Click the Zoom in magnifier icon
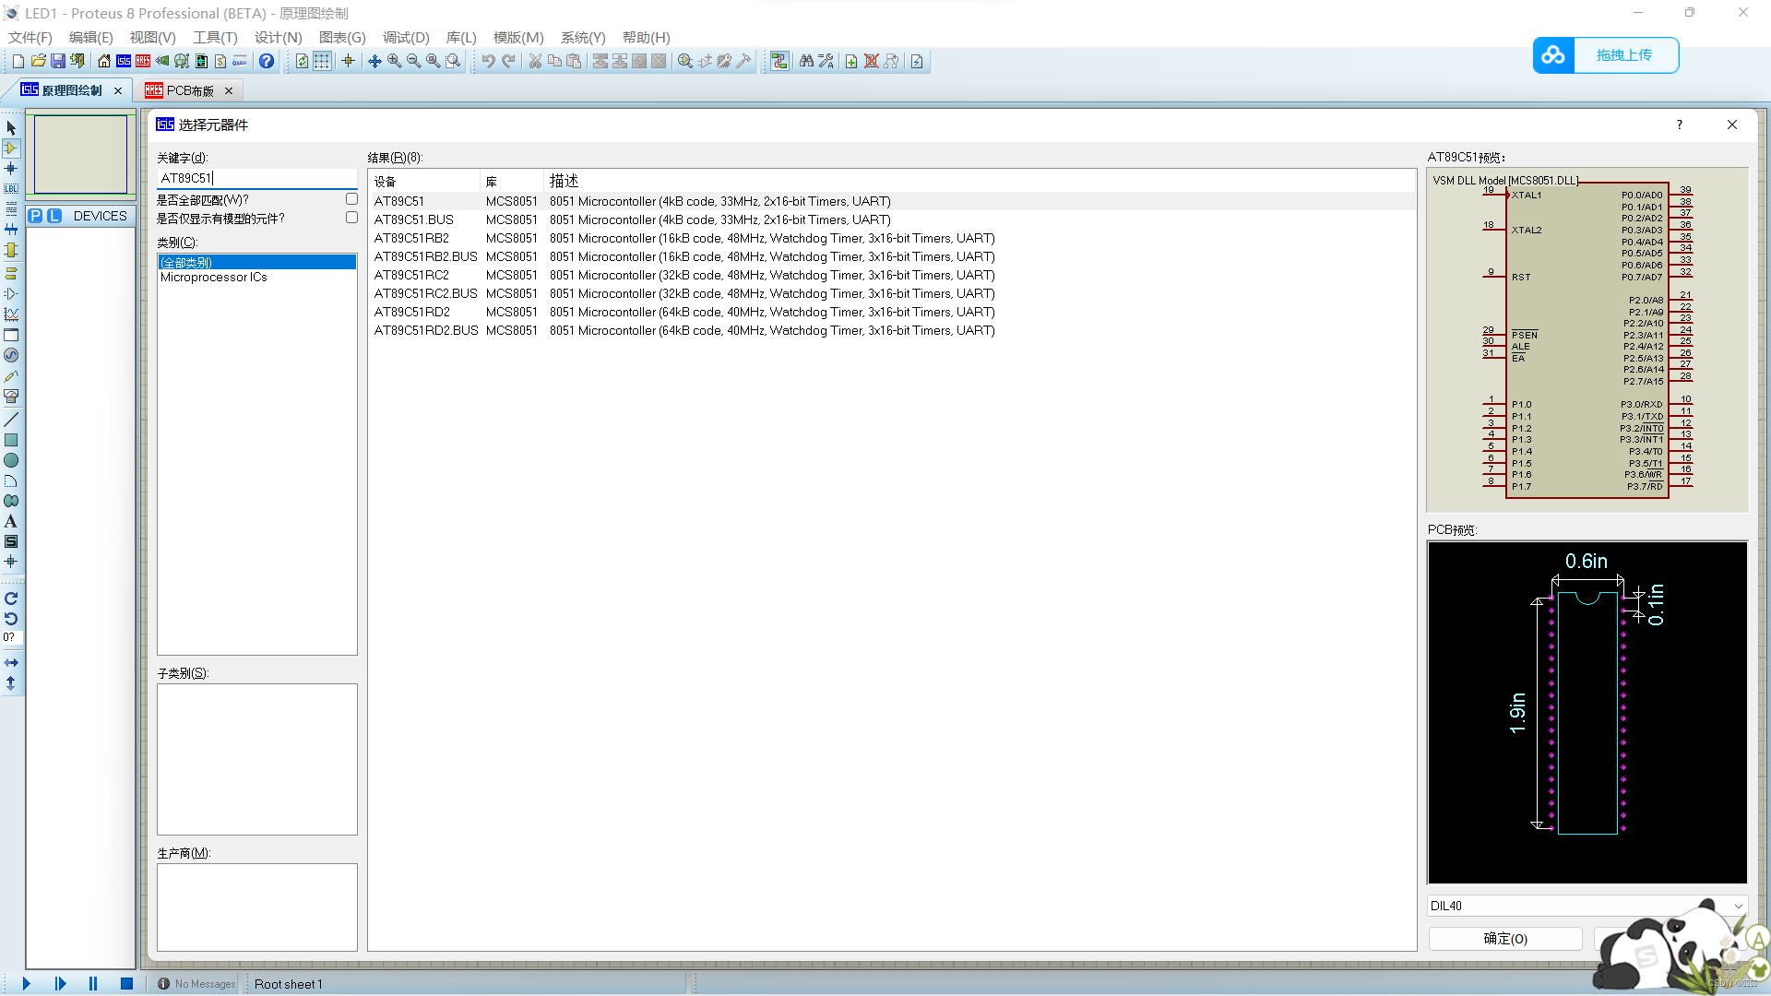The width and height of the screenshot is (1771, 996). (395, 61)
